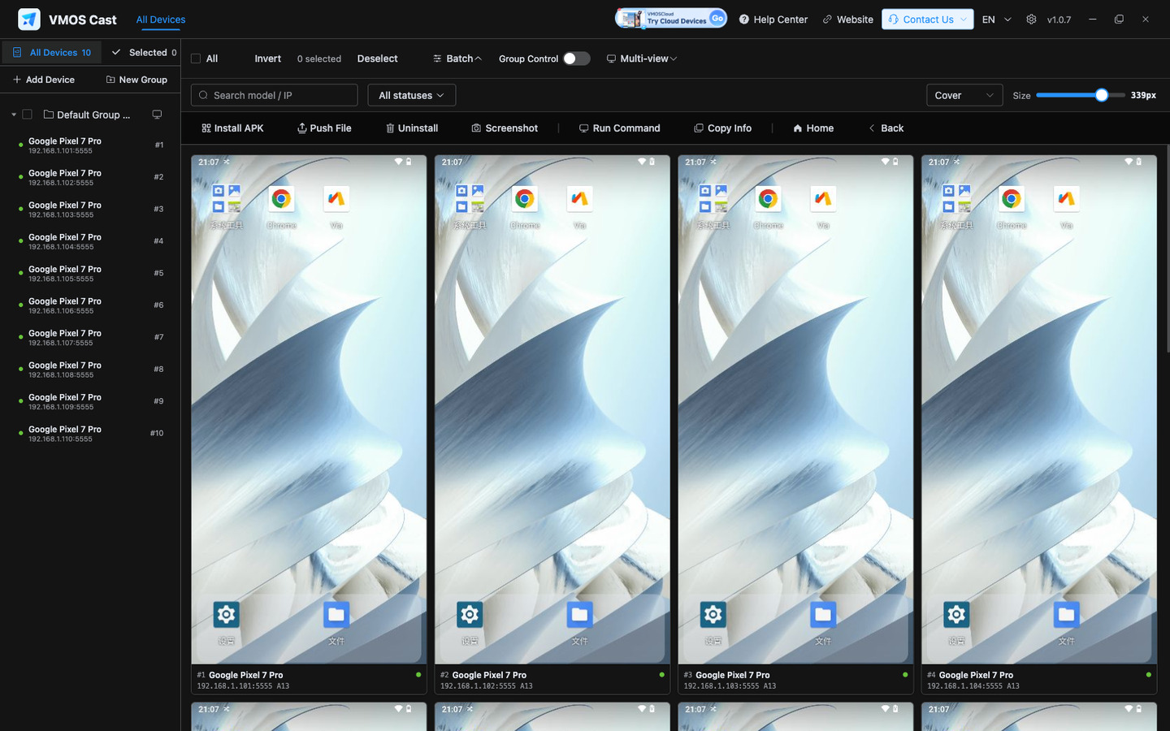This screenshot has width=1170, height=731.
Task: Open Settings app on device #4 screen
Action: [x=956, y=615]
